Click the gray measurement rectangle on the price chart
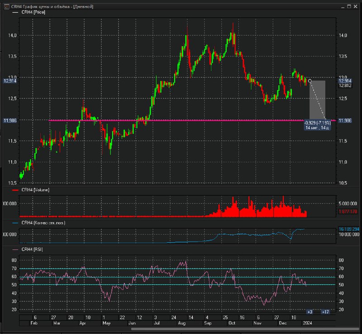The image size is (362, 334). [318, 100]
